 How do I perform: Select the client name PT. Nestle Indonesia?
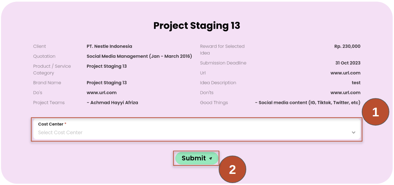pos(109,46)
